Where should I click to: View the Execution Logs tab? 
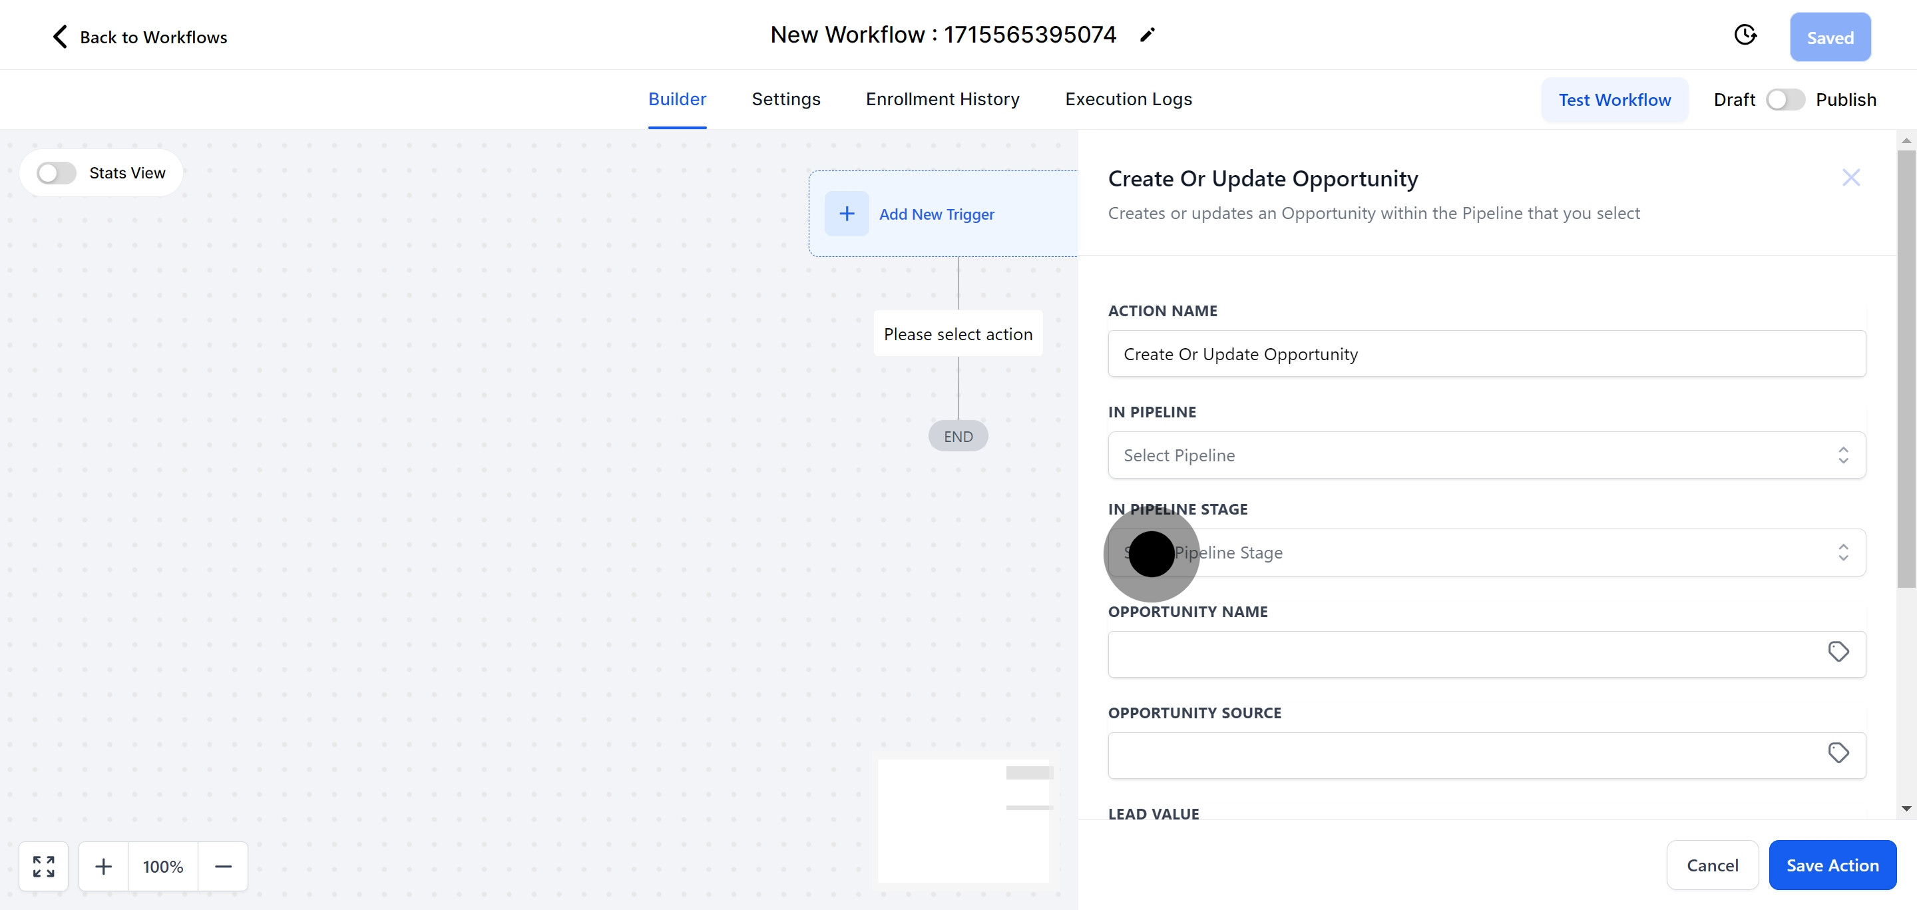coord(1128,99)
